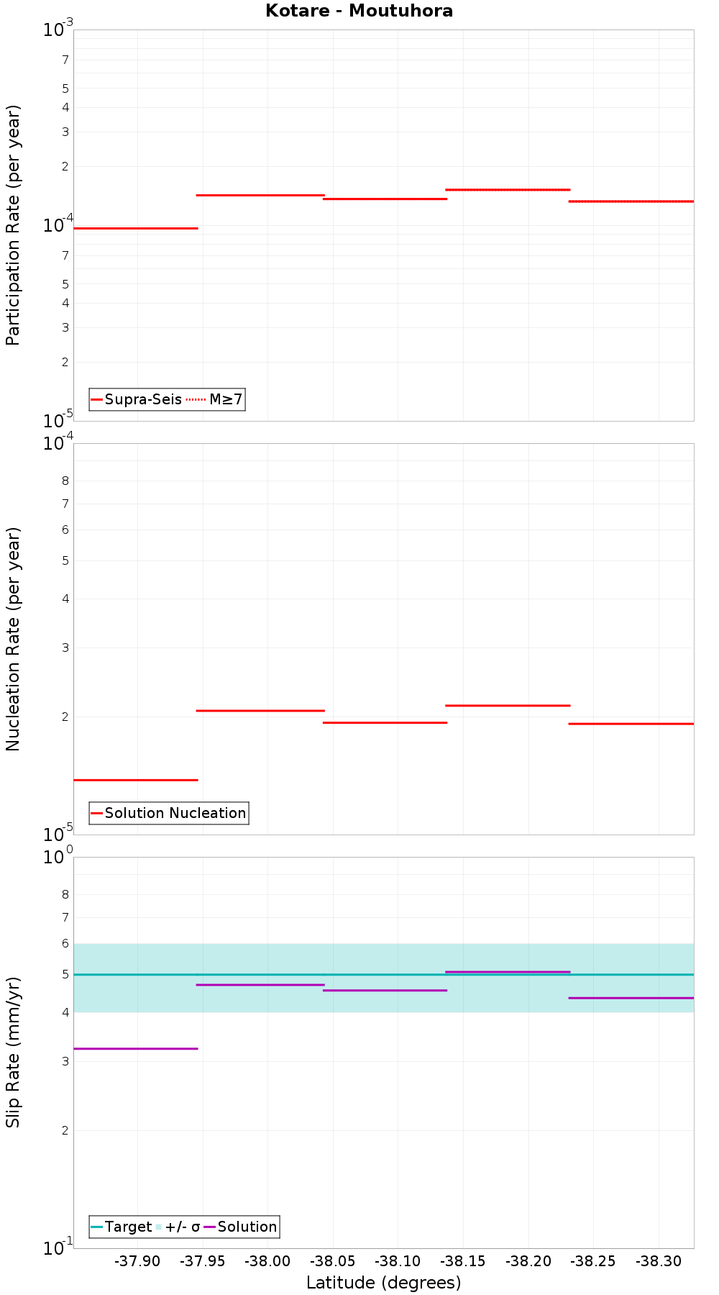Screen dimensions: 719x1295
Task: Click the cyan target slip rate line
Action: [x=384, y=974]
